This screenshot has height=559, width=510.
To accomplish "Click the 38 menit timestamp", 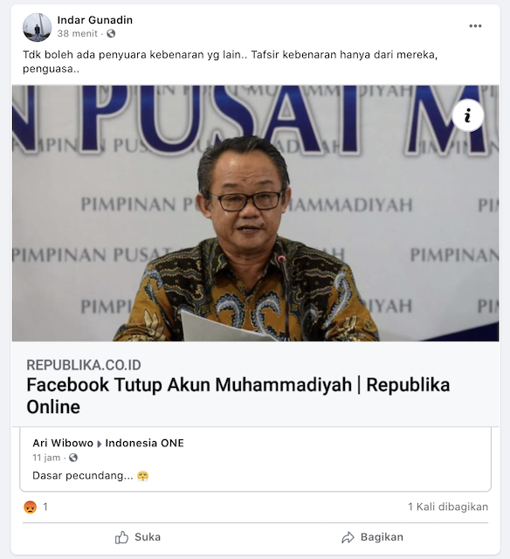I will [78, 33].
